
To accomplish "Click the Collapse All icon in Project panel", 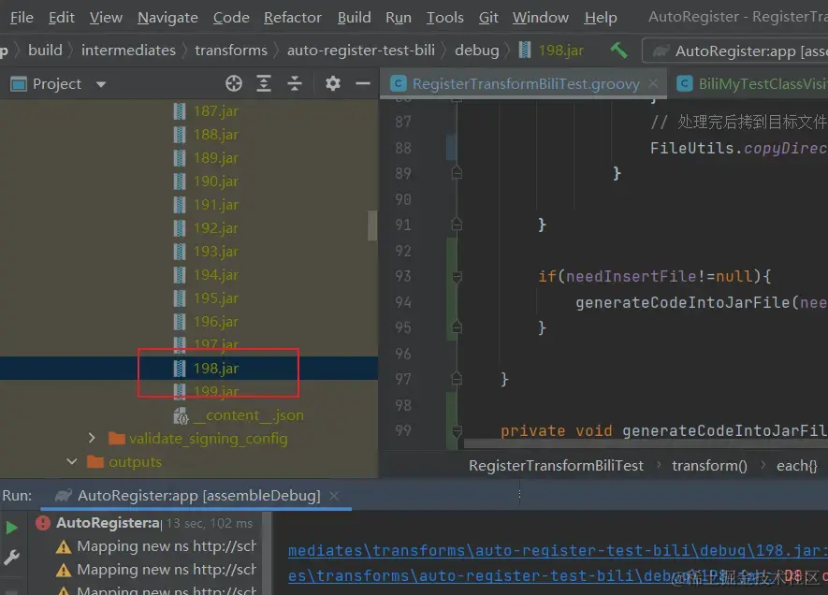I will 294,83.
